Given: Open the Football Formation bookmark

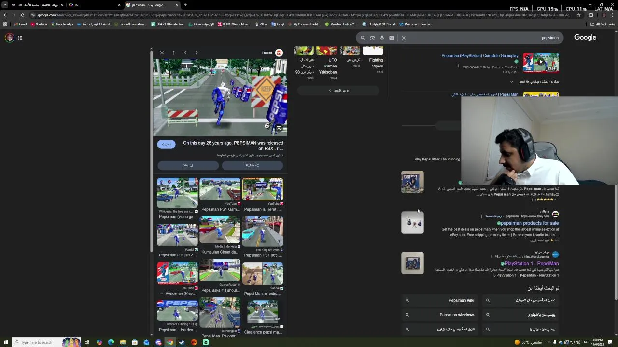Looking at the screenshot, I should 130,24.
